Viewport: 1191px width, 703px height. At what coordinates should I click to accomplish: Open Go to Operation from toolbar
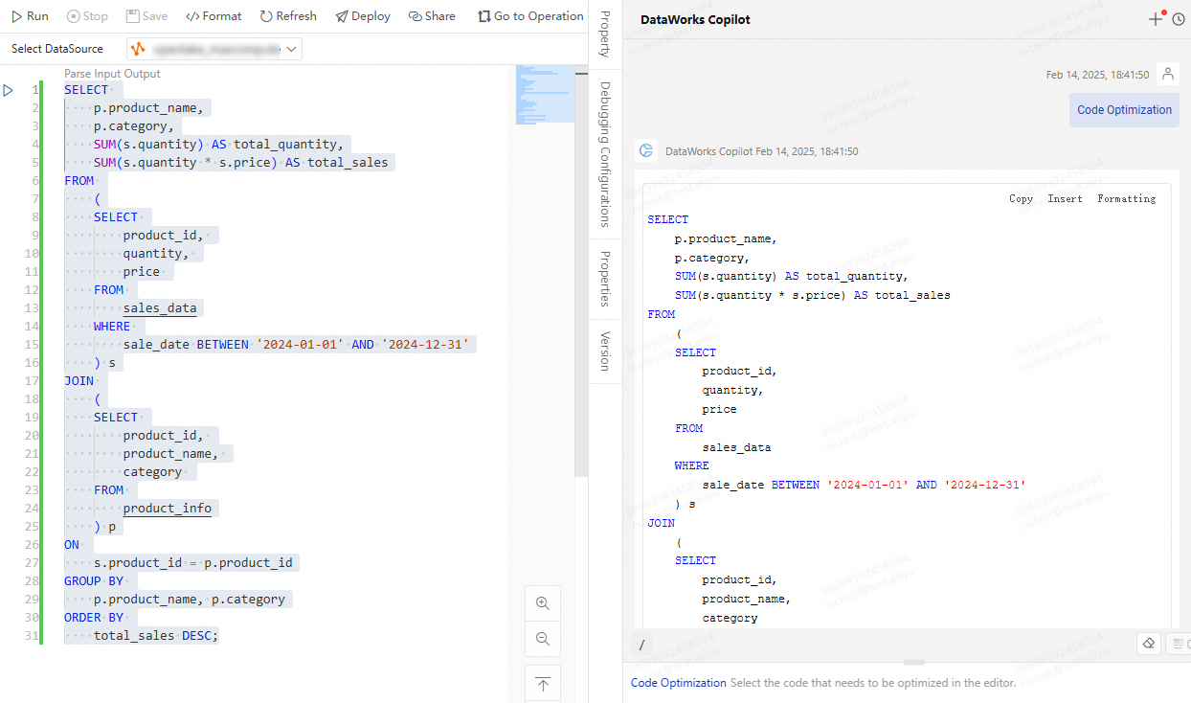[530, 16]
